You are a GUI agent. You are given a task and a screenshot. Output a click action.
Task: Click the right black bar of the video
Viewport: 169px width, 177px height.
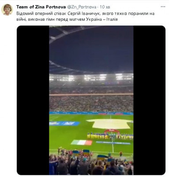point(149,100)
